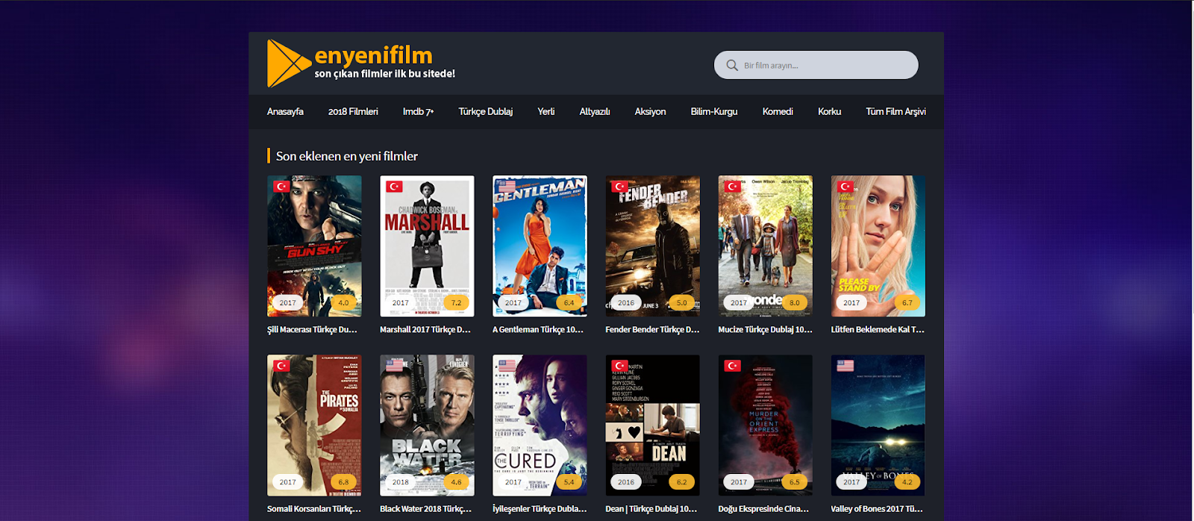Click 'Dean | Türkçe Dublaj 10...' title link
The image size is (1194, 521).
pyautogui.click(x=651, y=508)
